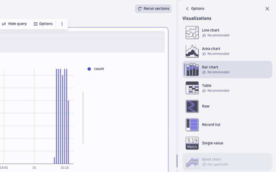The image size is (276, 172).
Task: Select the Table visualization icon
Action: tap(192, 88)
